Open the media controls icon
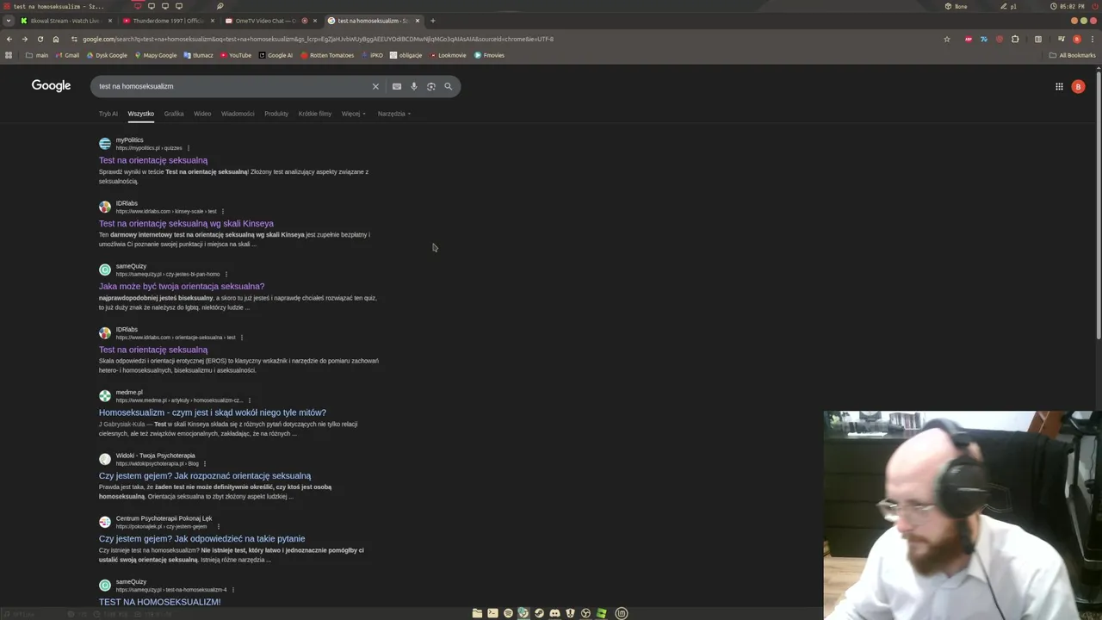Screen dimensions: 1102x620 1062,39
